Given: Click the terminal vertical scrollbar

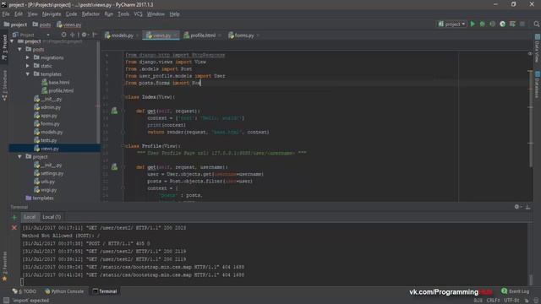Looking at the screenshot, I should coord(530,280).
